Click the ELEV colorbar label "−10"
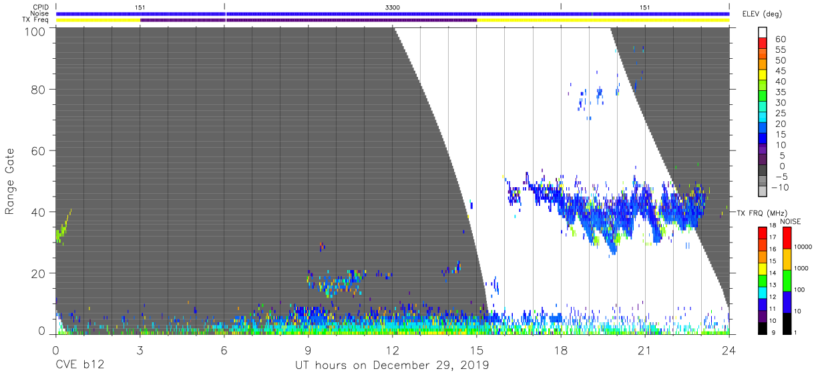 pos(779,187)
